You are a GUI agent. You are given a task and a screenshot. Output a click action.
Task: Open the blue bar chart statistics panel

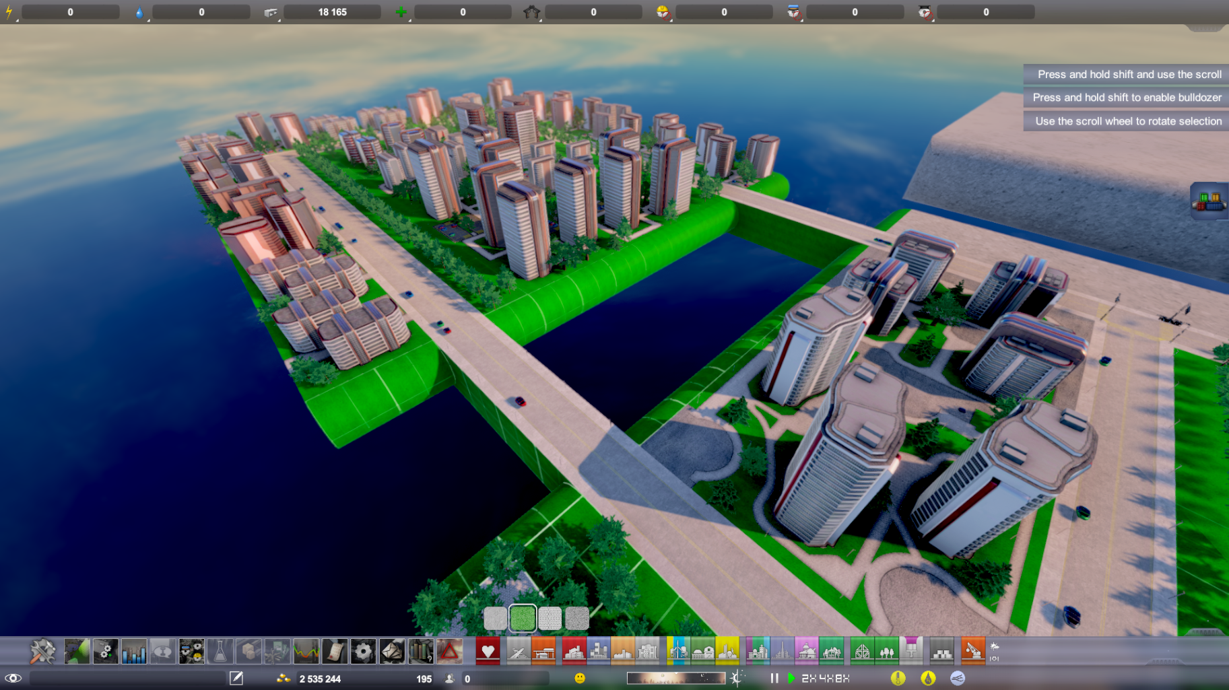pyautogui.click(x=134, y=651)
